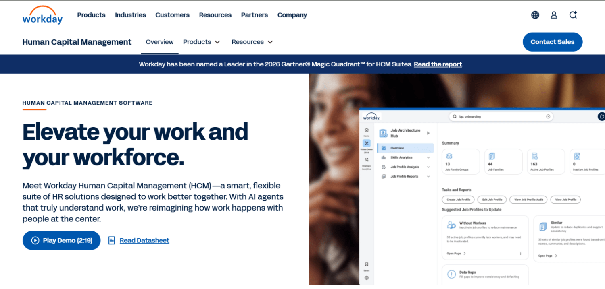
Task: Click the Workday logo inside the demo app
Action: pos(371,117)
